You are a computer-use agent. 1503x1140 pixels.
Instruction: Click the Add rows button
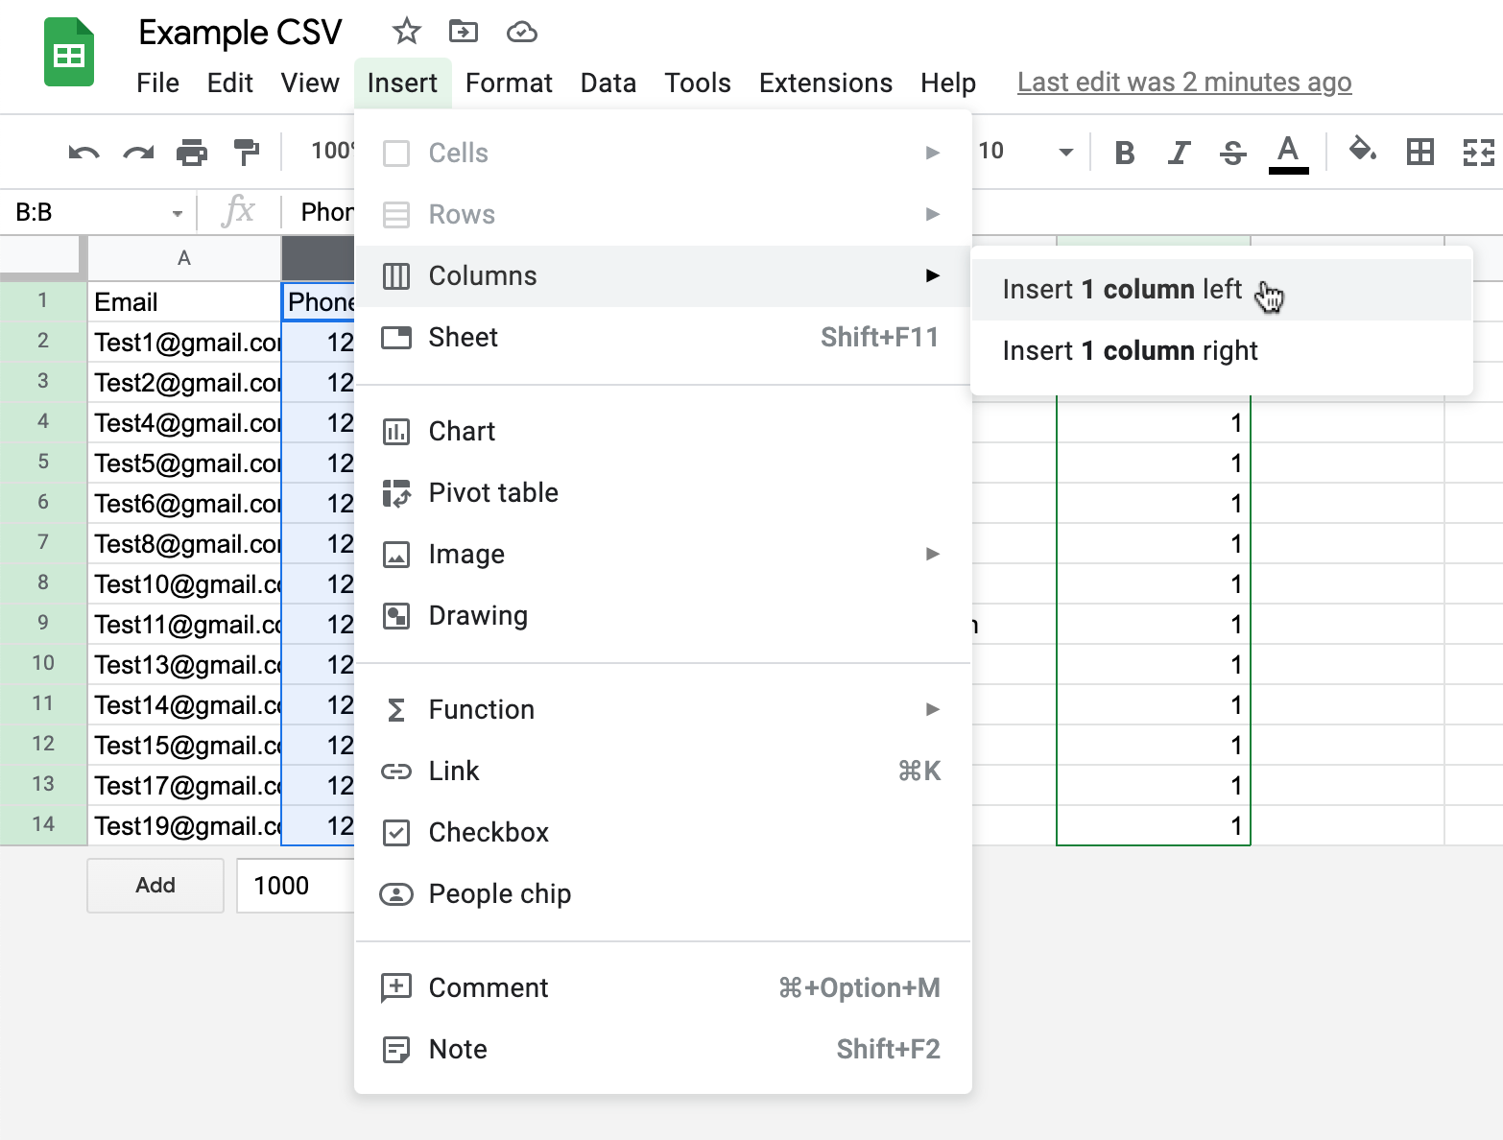click(155, 885)
